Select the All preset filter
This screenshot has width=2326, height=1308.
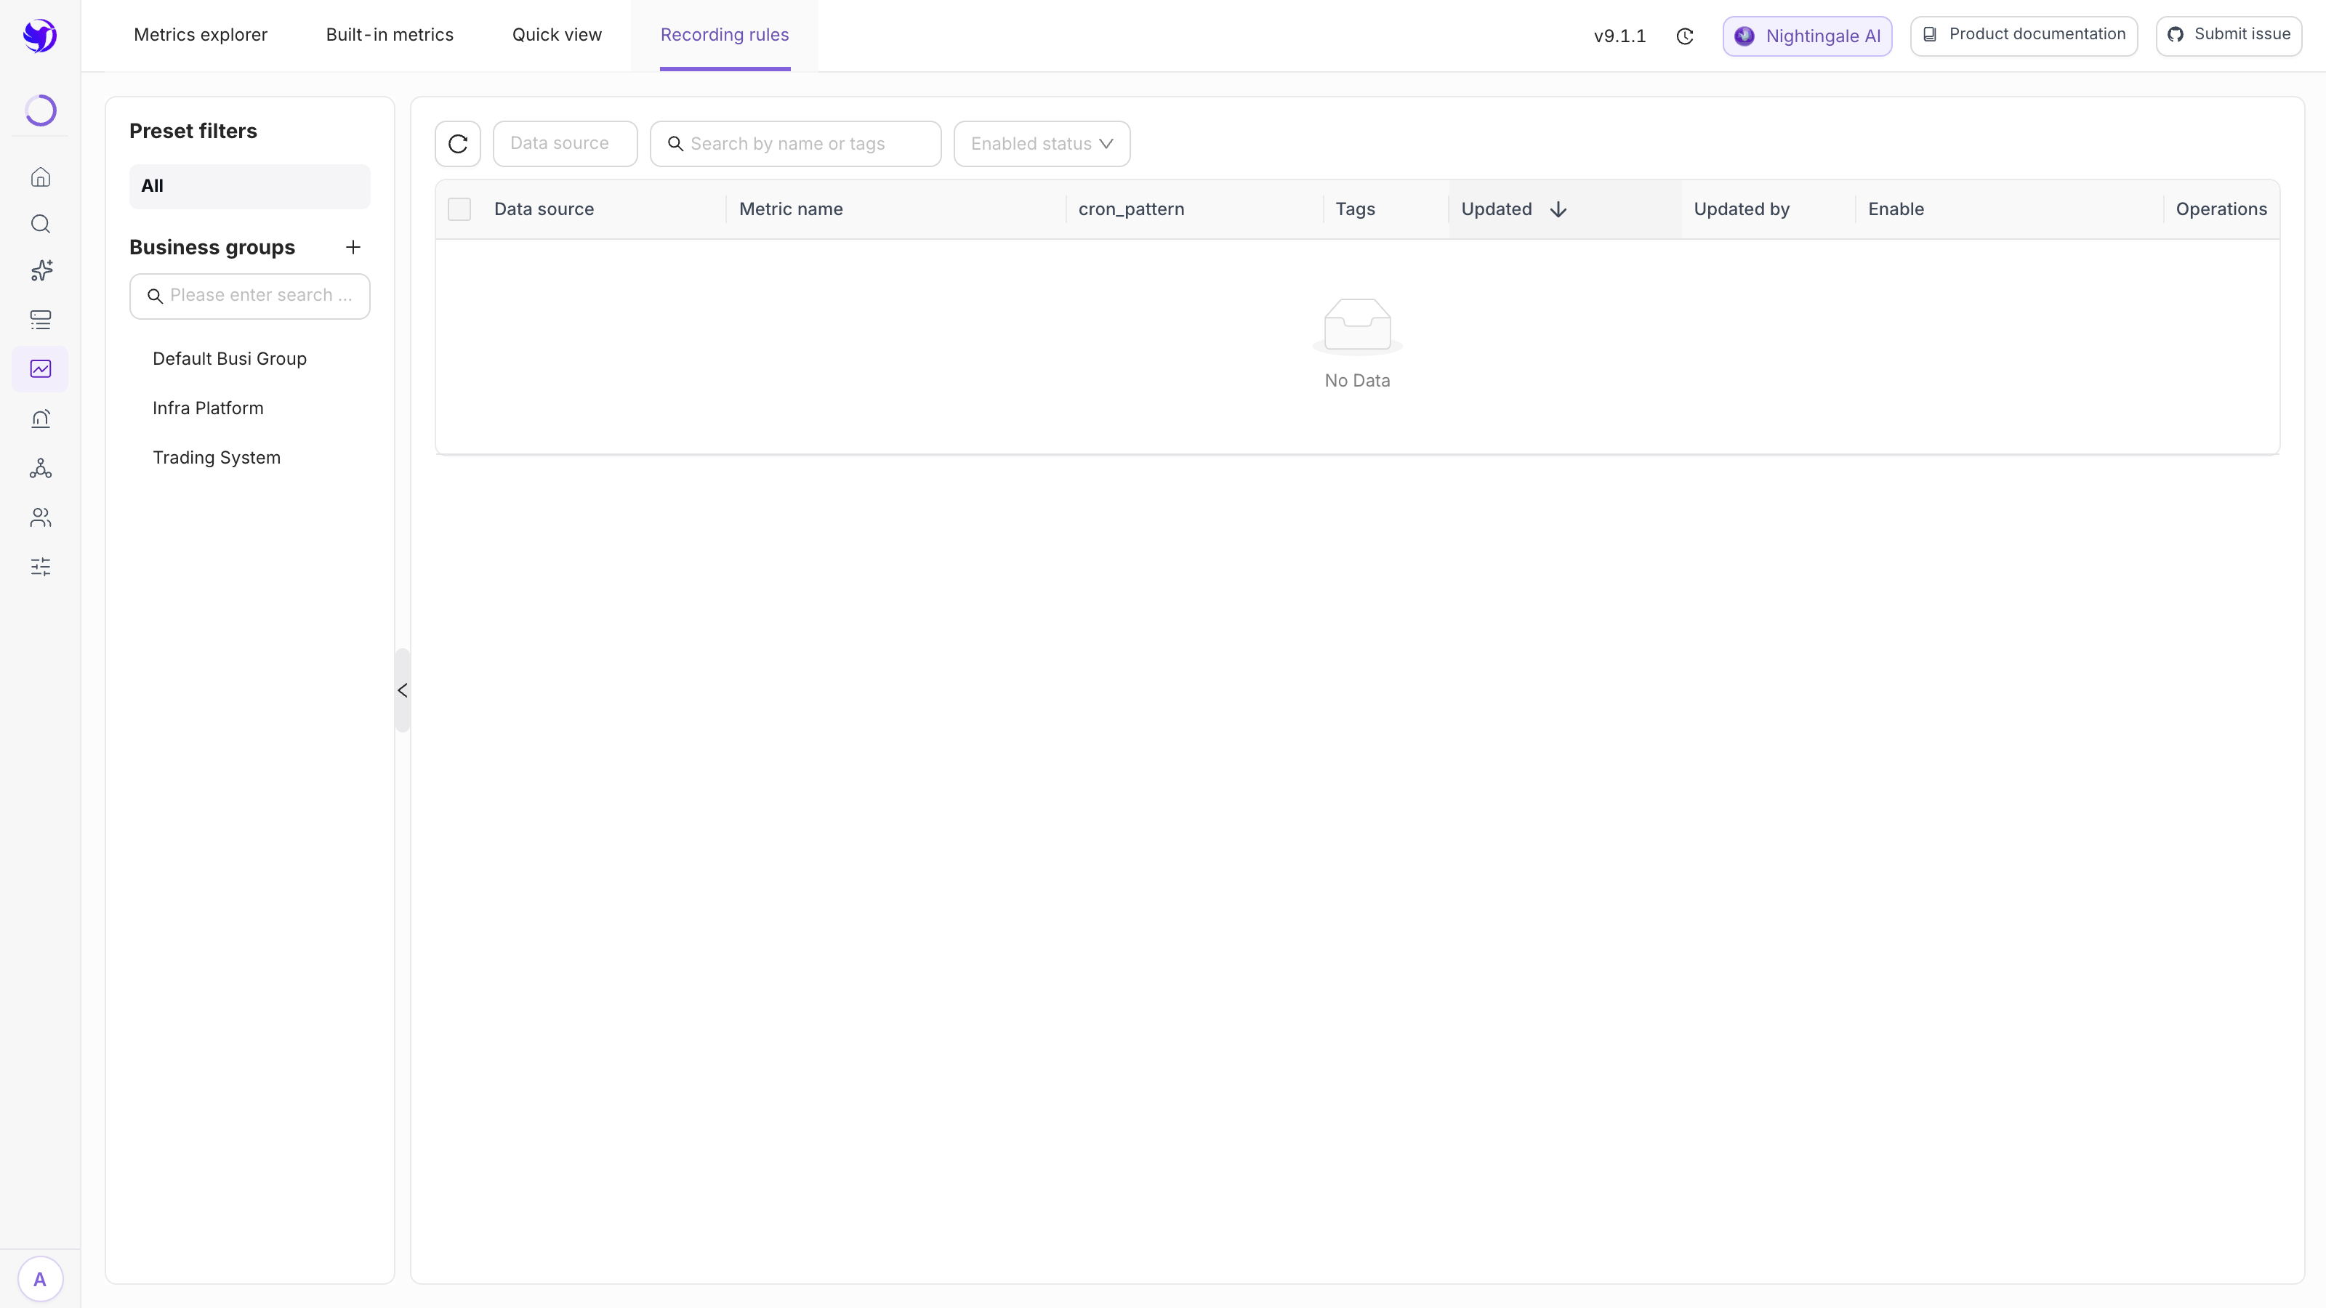click(x=250, y=186)
